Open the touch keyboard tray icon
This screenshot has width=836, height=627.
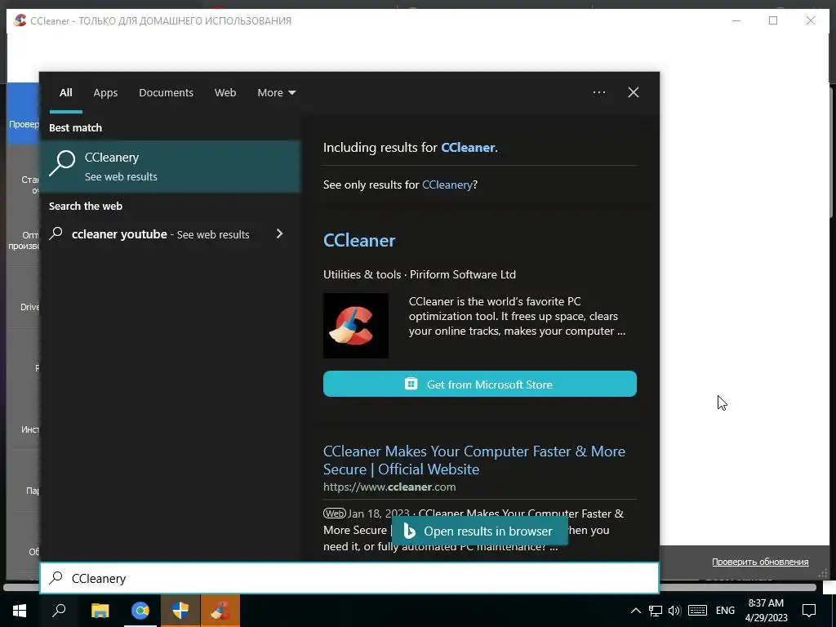pos(697,611)
